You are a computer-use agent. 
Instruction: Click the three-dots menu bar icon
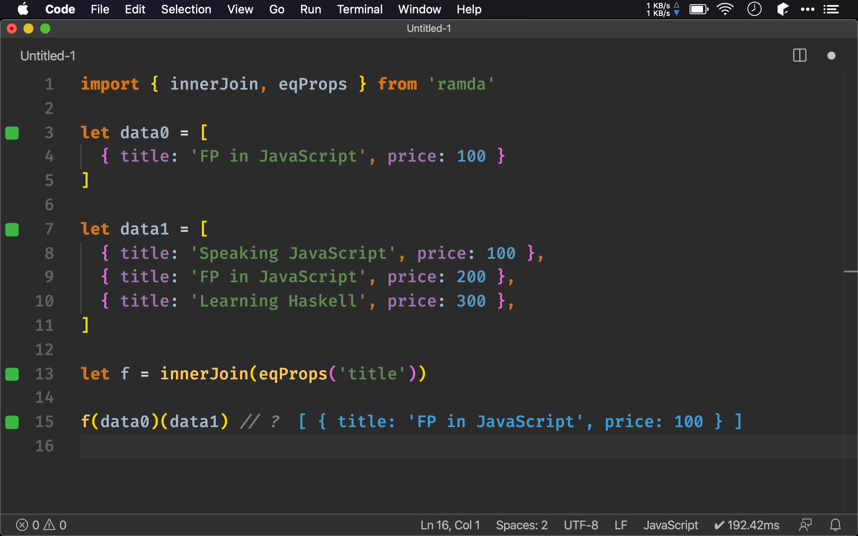808,9
